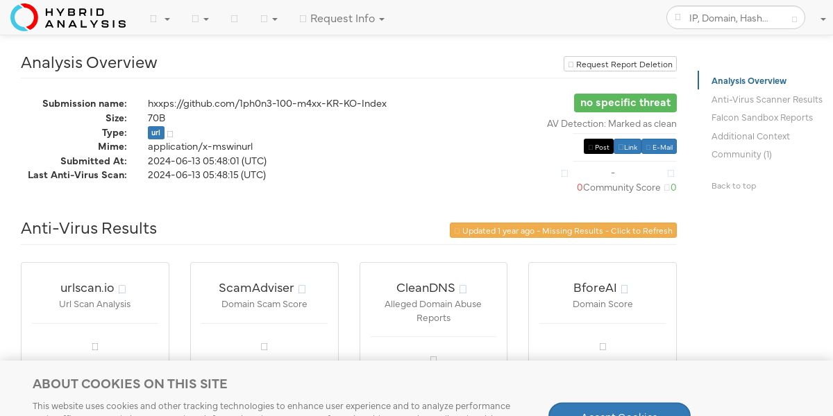The height and width of the screenshot is (416, 833).
Task: Click Updated 1 year ago refresh banner
Action: tap(563, 230)
